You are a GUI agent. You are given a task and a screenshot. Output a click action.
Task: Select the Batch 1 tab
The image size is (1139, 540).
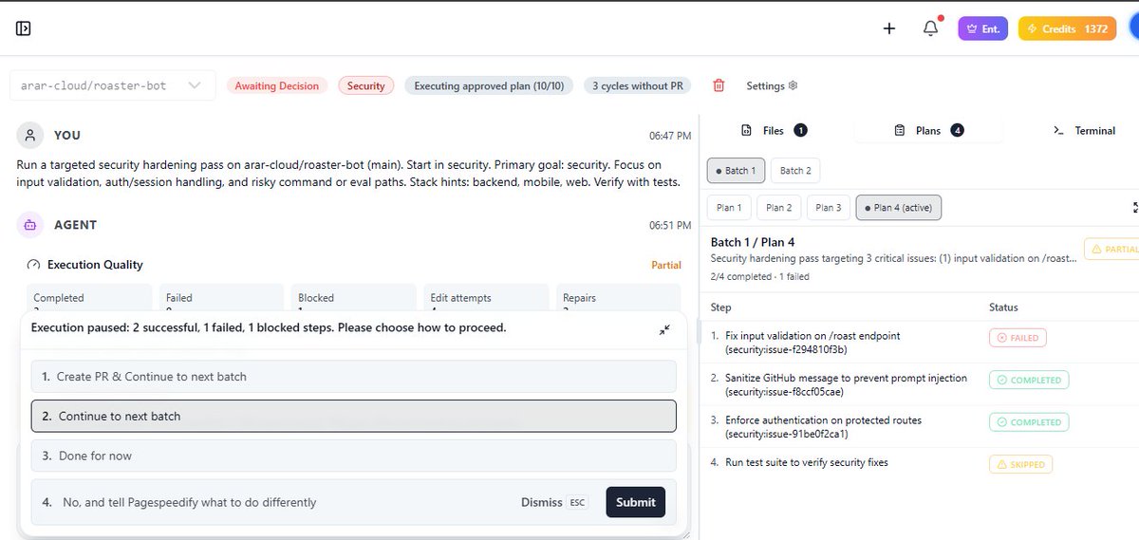click(736, 171)
